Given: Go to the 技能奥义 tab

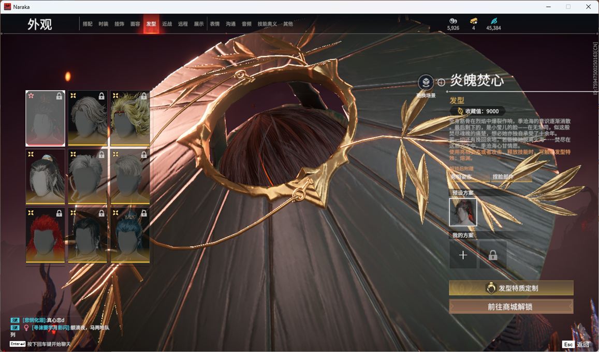Looking at the screenshot, I should [267, 24].
